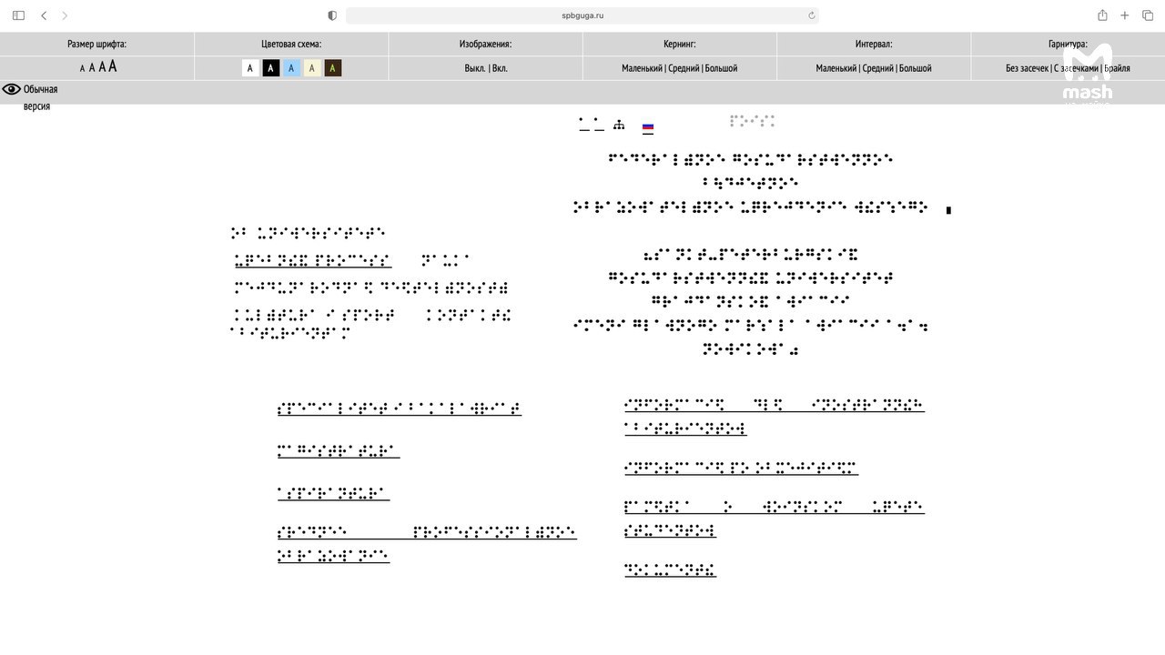This screenshot has height=655, width=1165.
Task: Toggle the Safari sidebar icon
Action: 18,15
